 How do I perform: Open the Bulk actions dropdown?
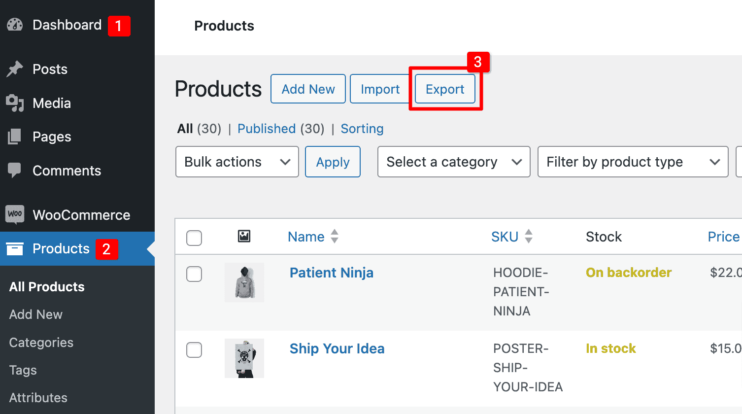[x=237, y=162]
